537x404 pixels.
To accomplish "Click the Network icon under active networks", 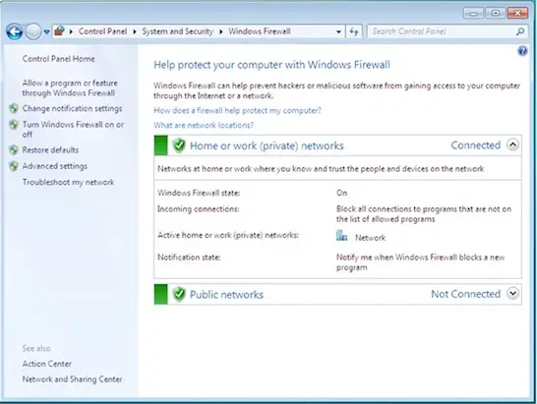I will pos(341,236).
